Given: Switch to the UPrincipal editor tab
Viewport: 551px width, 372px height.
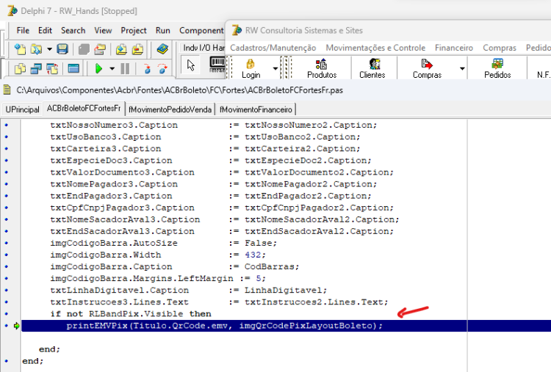Looking at the screenshot, I should [23, 109].
